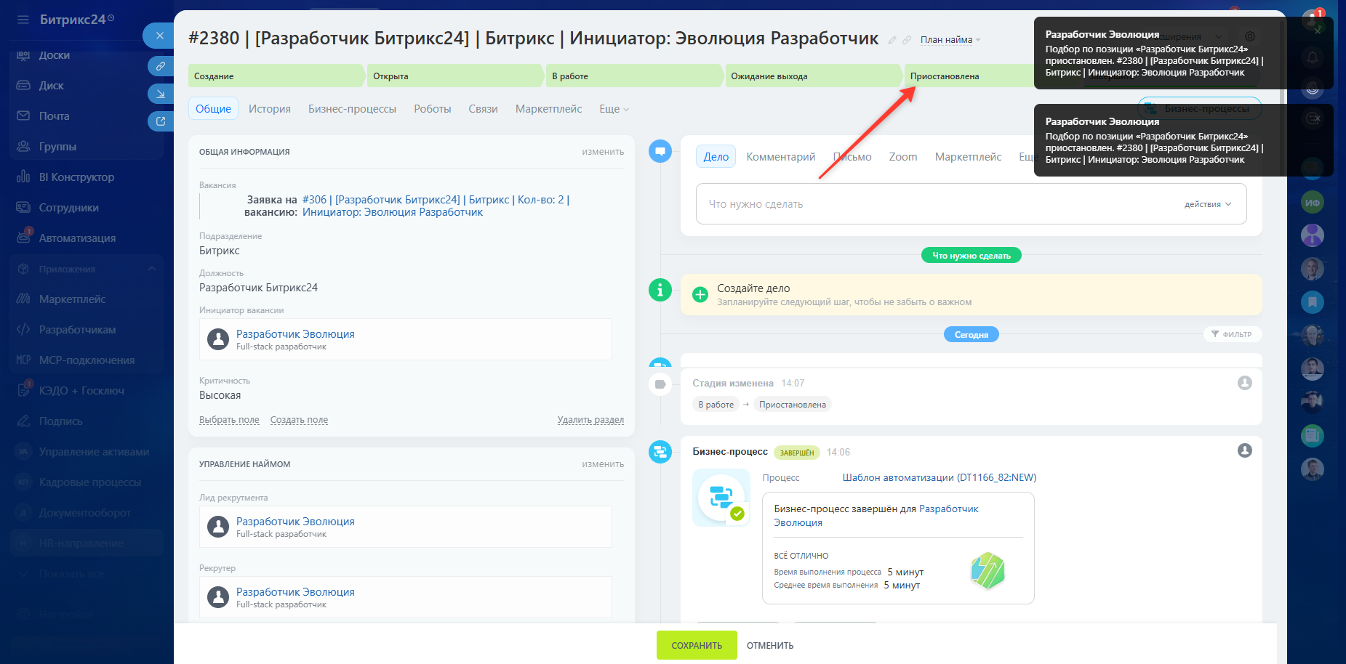
Task: Copy item link icon beside the title
Action: pyautogui.click(x=907, y=40)
